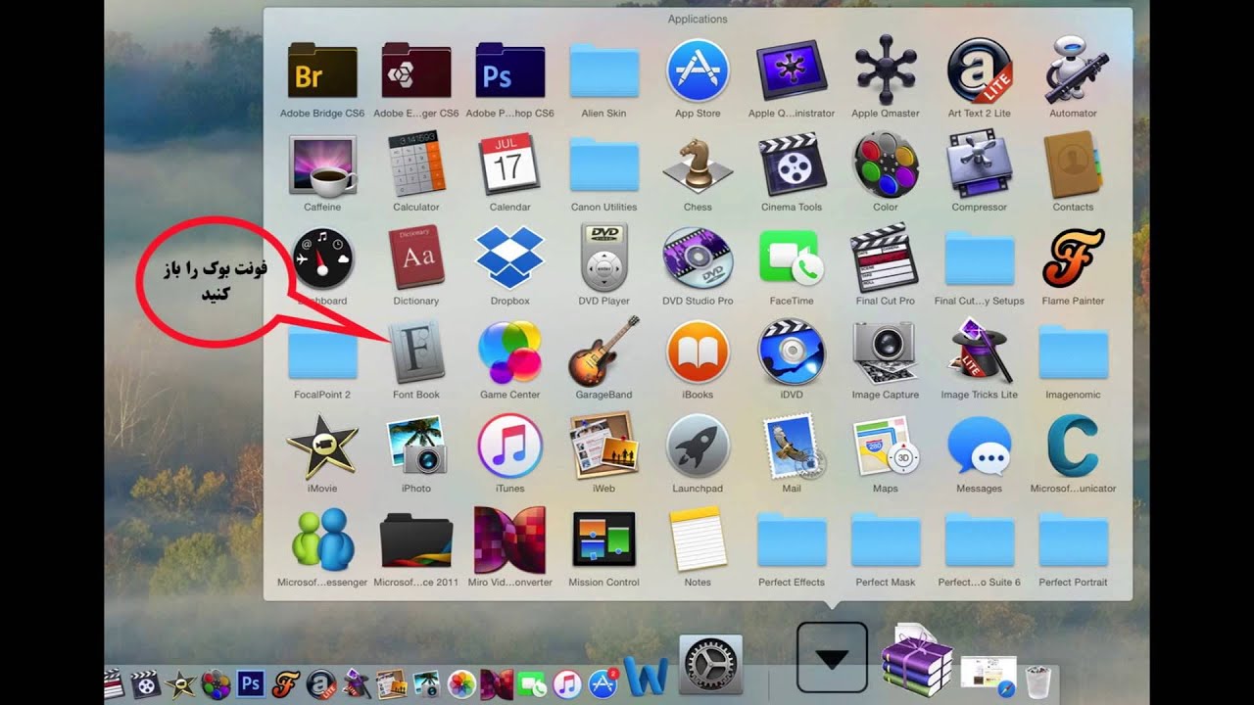Open Flame Painter in the Applications grid
Viewport: 1254px width, 705px height.
[1074, 258]
